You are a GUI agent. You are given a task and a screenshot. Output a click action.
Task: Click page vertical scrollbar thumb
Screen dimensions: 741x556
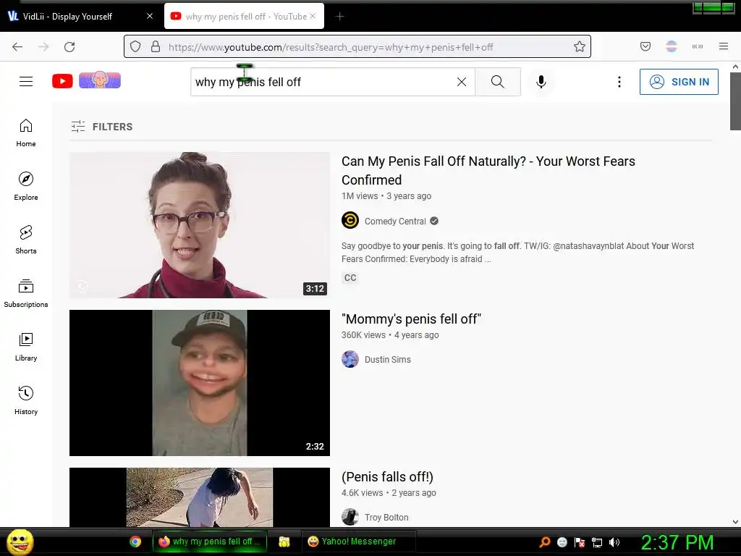pos(735,101)
